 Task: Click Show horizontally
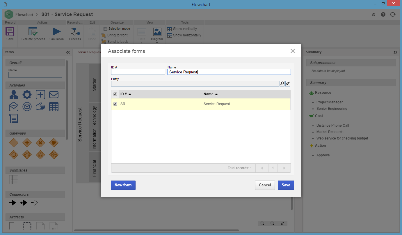pyautogui.click(x=184, y=35)
